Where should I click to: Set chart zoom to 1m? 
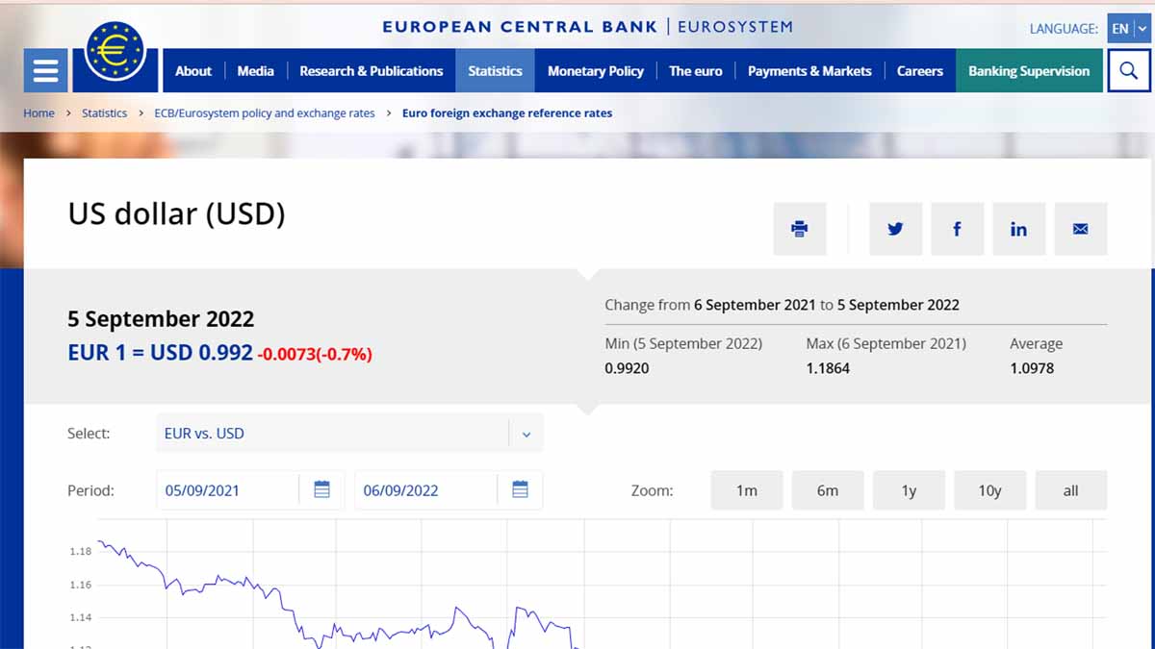[x=746, y=490]
